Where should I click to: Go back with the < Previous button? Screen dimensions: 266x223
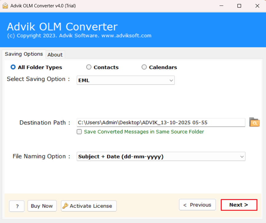197,205
